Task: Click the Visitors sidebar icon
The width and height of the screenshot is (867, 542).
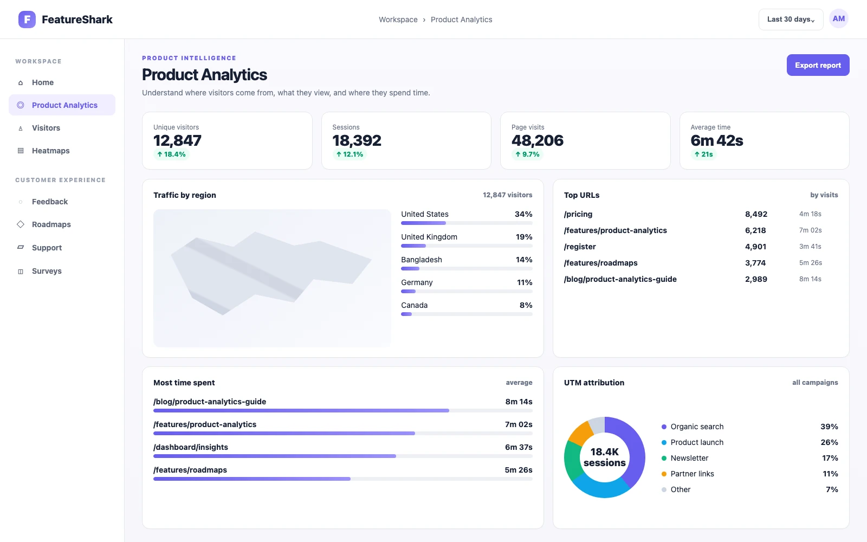Action: (x=21, y=128)
